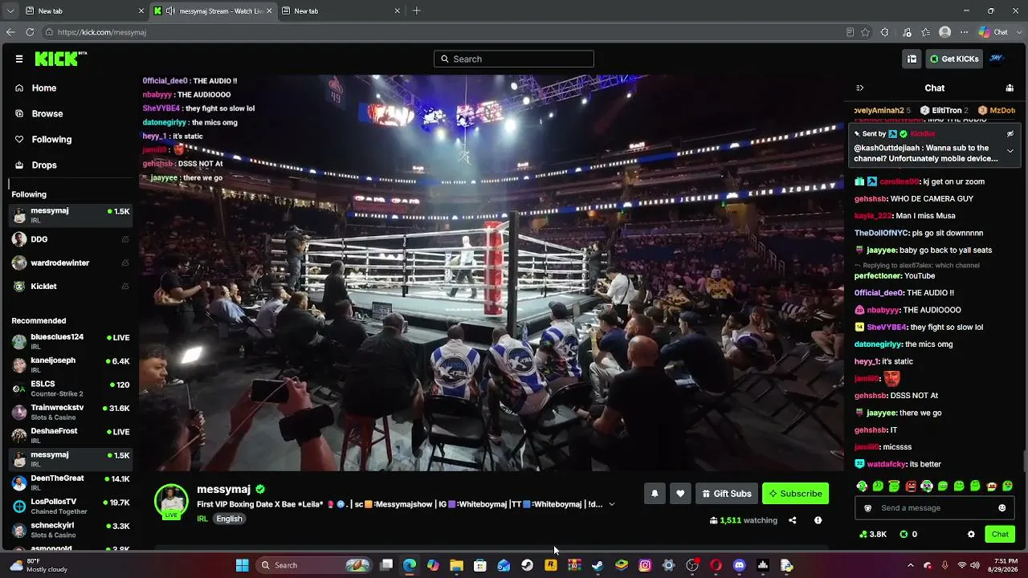Open ESLCS recommended channel
The image size is (1028, 578).
pyautogui.click(x=71, y=389)
